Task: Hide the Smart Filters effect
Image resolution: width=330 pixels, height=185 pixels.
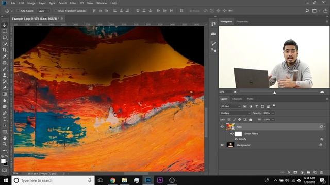Action: point(232,134)
